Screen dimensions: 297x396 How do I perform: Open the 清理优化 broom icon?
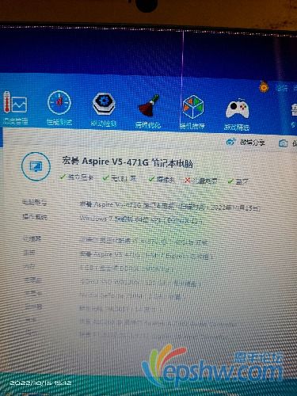coord(148,106)
